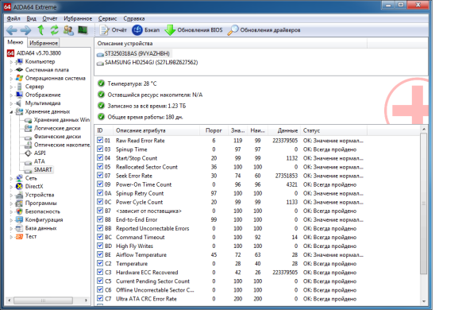
Task: Expand the Конфигурация tree node
Action: coord(11,220)
